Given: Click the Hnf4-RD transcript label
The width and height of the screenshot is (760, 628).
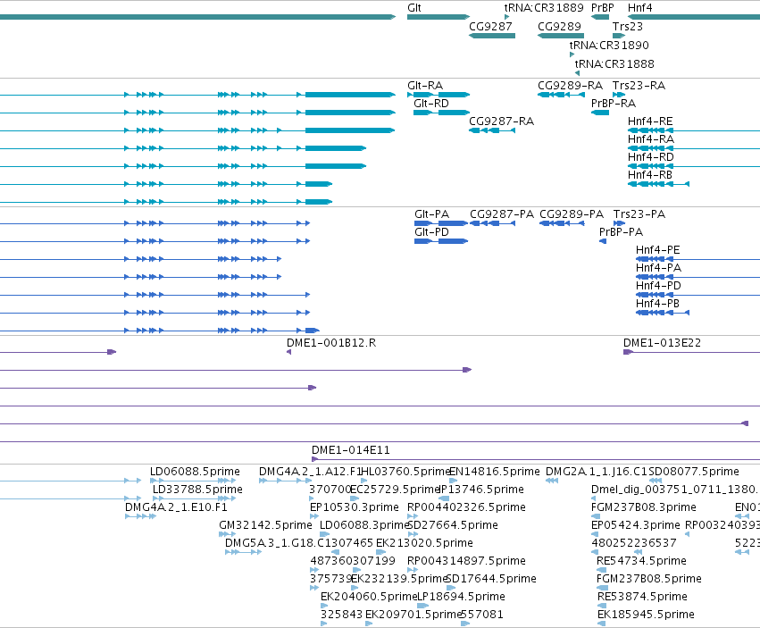Looking at the screenshot, I should 651,157.
